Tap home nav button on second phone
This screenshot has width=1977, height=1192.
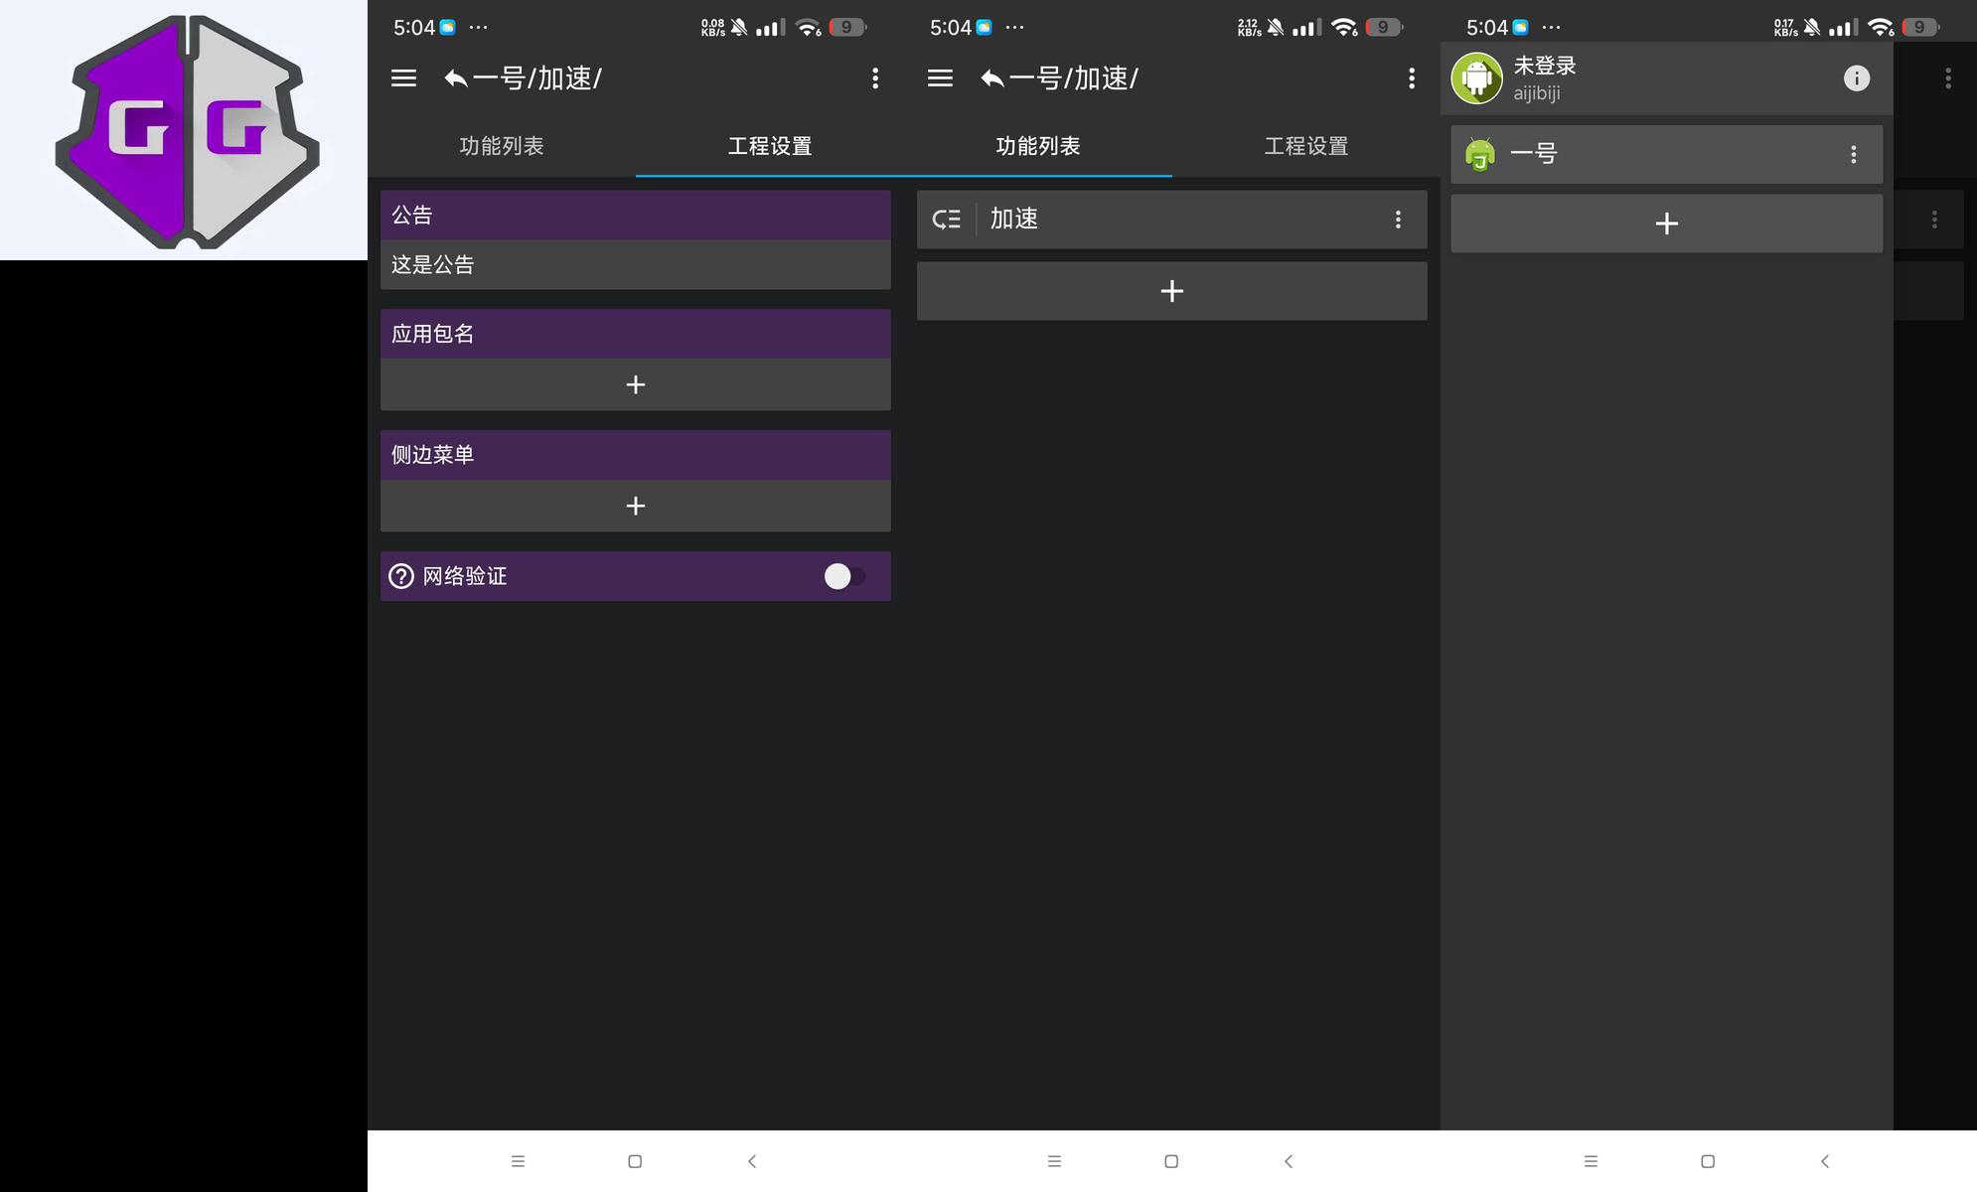coord(1171,1161)
